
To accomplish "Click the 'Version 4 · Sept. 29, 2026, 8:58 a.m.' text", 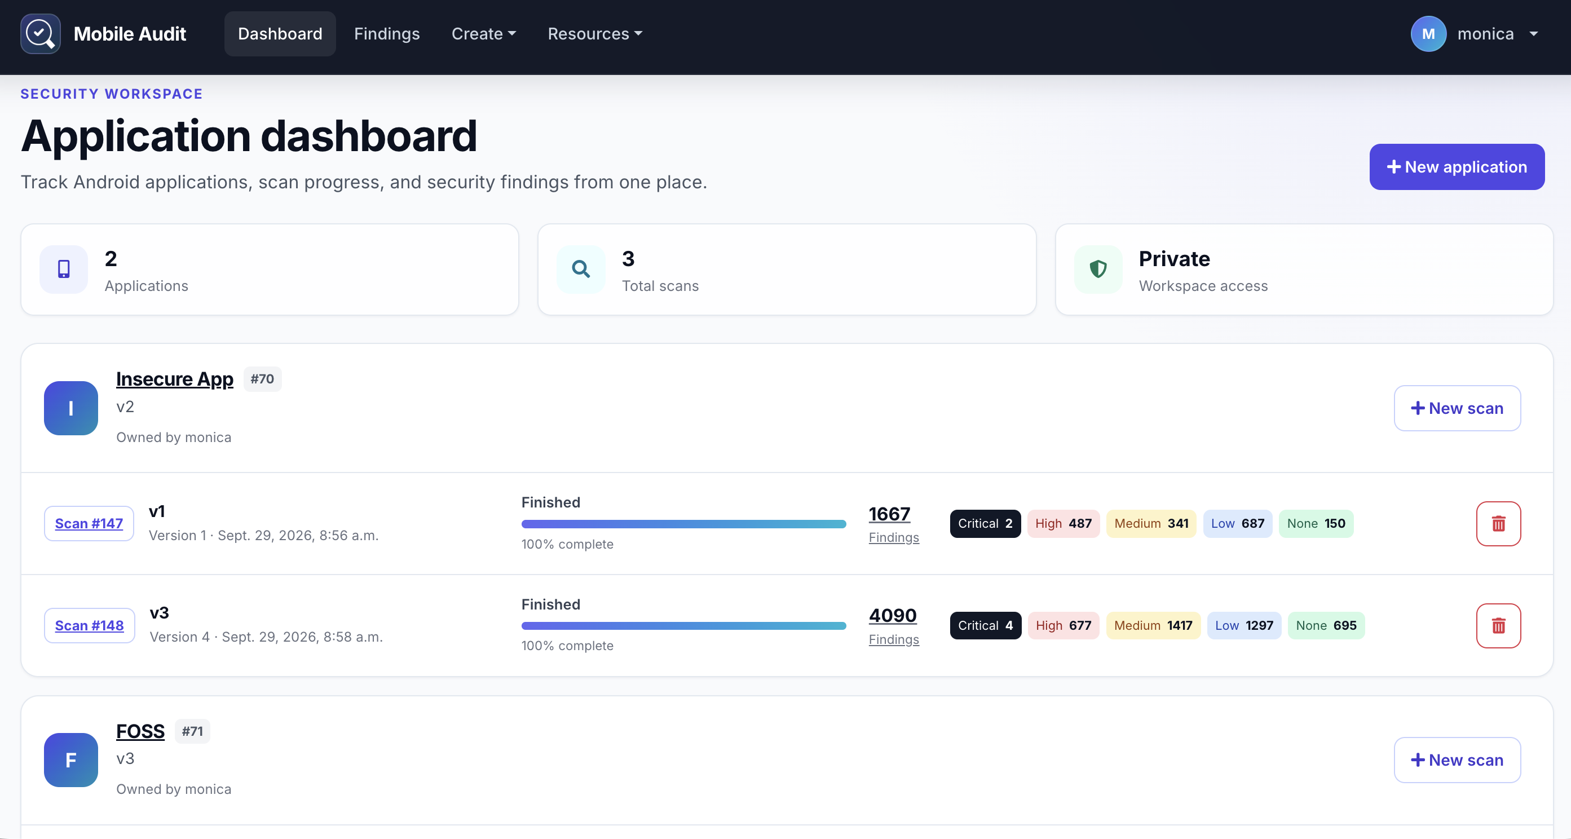I will pyautogui.click(x=266, y=637).
